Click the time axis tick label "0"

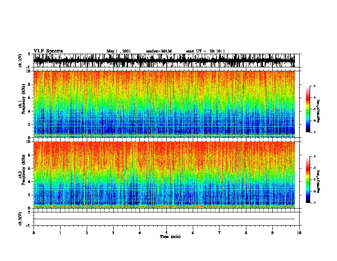tap(34, 233)
